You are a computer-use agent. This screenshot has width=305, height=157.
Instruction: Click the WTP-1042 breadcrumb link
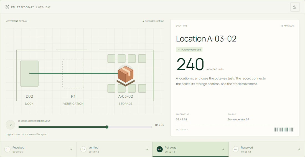tap(44, 7)
